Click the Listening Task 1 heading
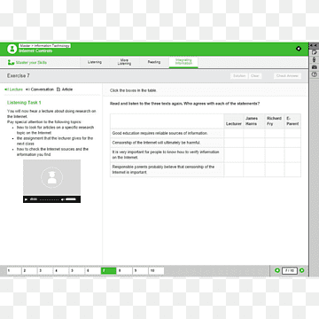The width and height of the screenshot is (319, 319). (24, 103)
